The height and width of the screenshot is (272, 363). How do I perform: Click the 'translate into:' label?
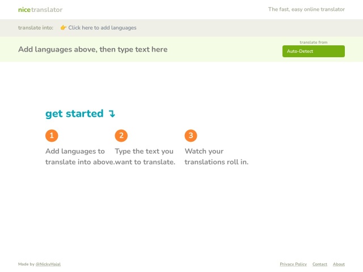click(36, 28)
